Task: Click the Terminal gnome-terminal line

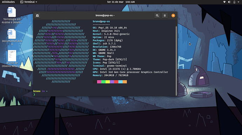Action: 110,66
